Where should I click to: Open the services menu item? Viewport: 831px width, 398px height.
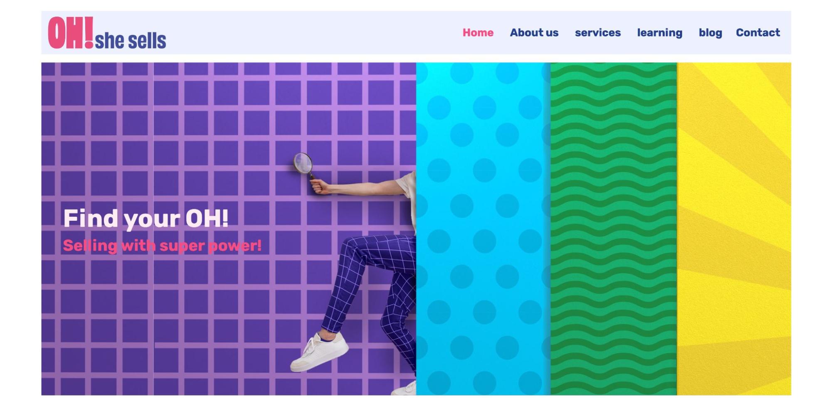[597, 33]
